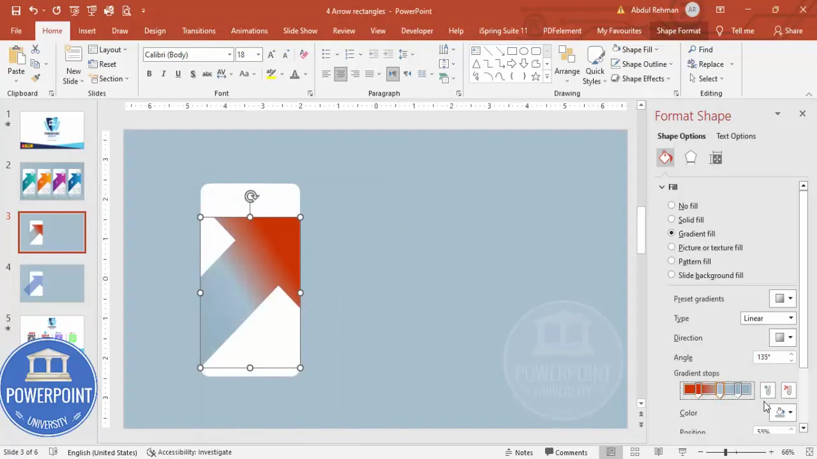Click the Accessibility: Investigate status entry
This screenshot has height=459, width=817.
[x=189, y=452]
